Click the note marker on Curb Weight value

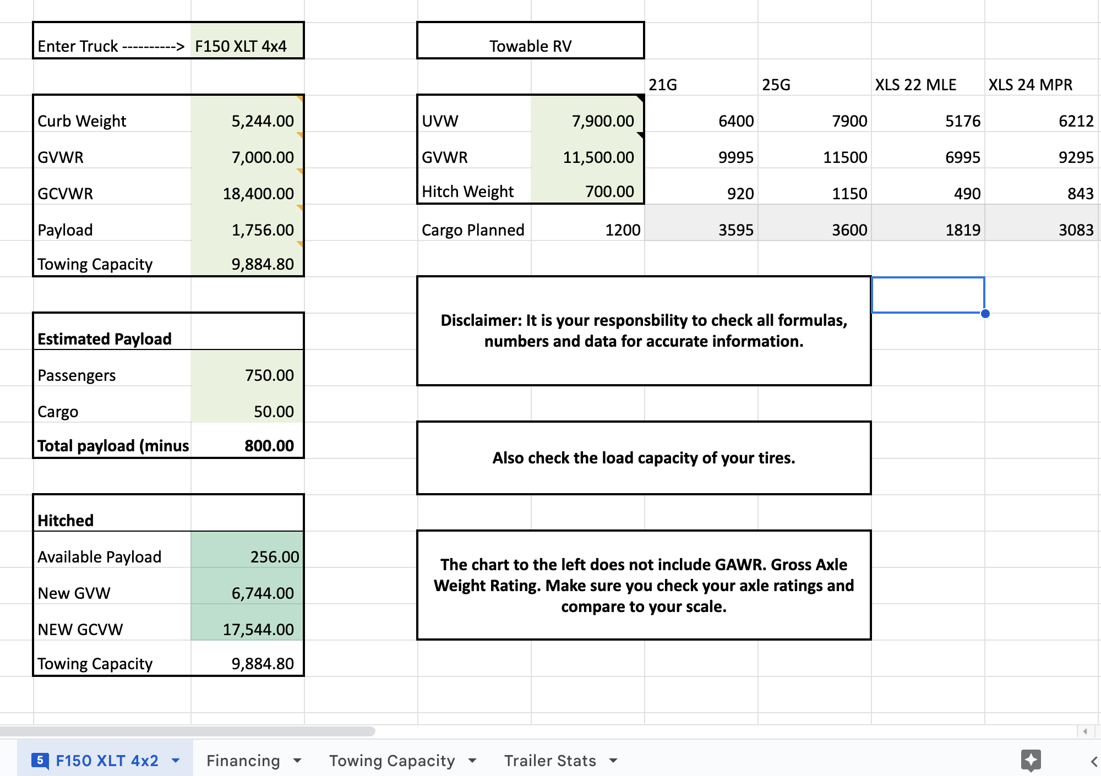coord(300,99)
